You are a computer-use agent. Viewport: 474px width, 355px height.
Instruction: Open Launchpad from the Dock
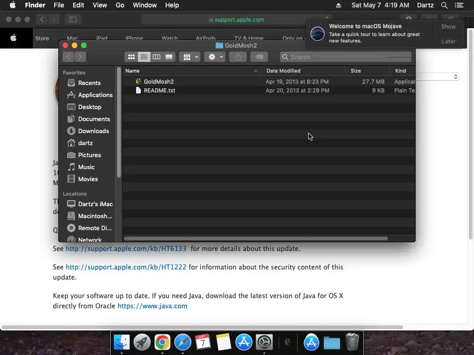[142, 343]
